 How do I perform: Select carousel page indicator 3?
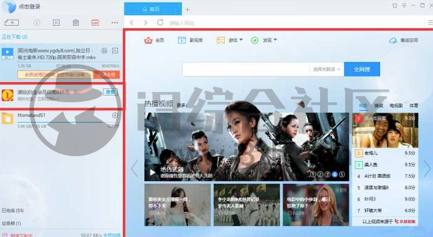(327, 175)
